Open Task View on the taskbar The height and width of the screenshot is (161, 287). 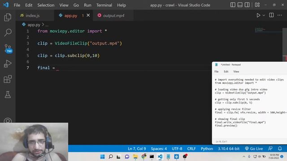tap(118, 157)
